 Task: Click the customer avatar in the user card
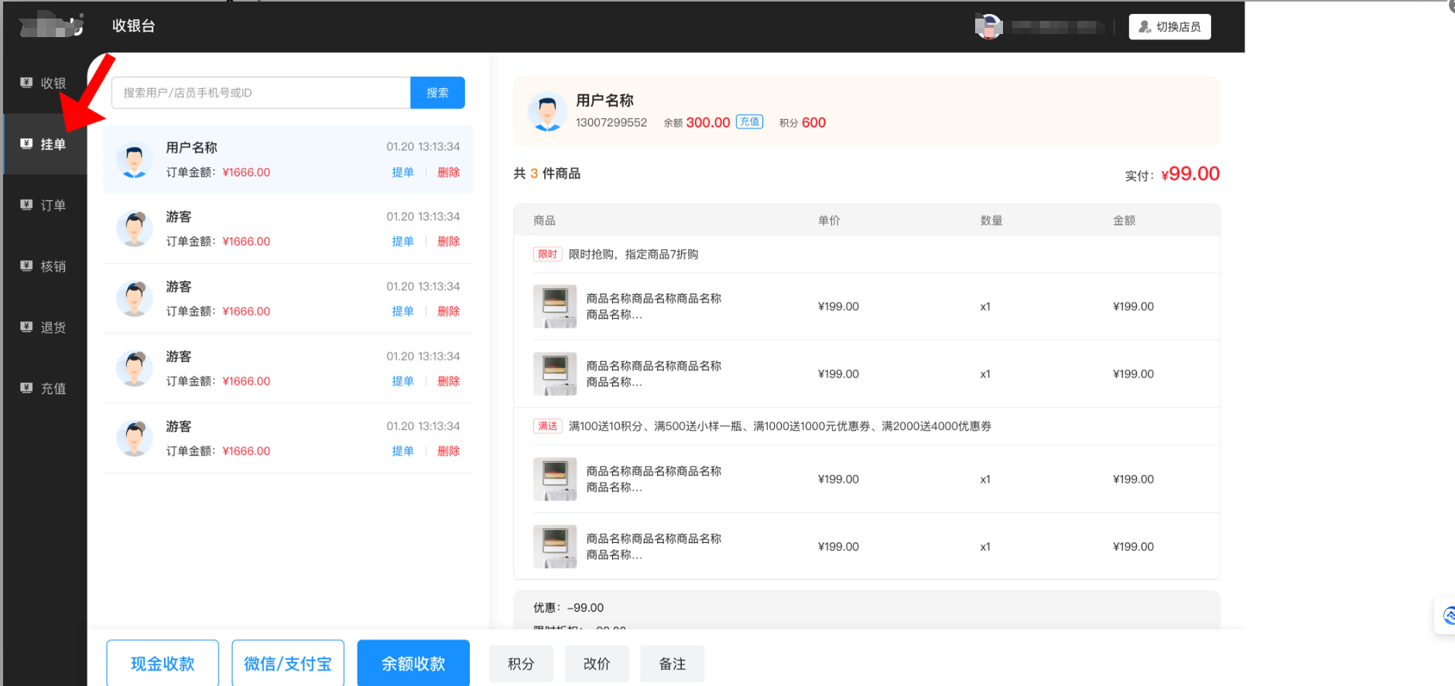tap(547, 111)
